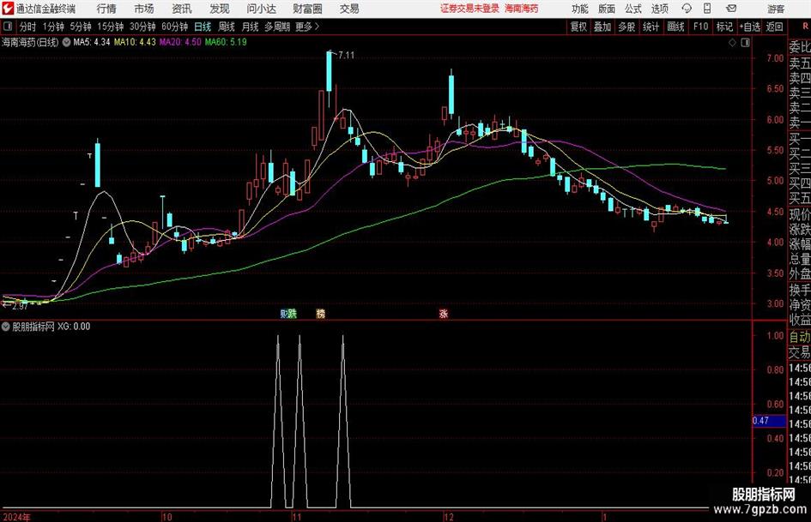Click the 7.11 high price label
This screenshot has height=522, width=811.
tap(346, 56)
